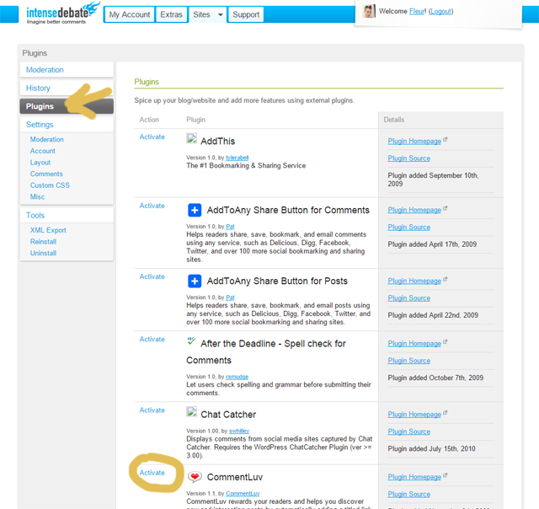
Task: Open rsmudge author link
Action: pos(237,377)
